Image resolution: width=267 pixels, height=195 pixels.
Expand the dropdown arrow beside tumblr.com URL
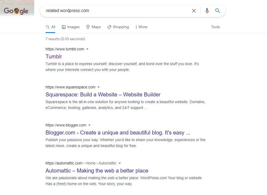(x=87, y=49)
